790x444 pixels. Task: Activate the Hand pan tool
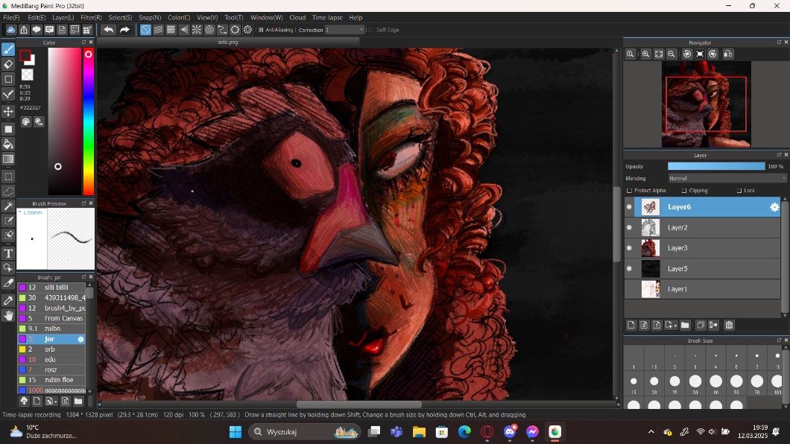coord(8,315)
